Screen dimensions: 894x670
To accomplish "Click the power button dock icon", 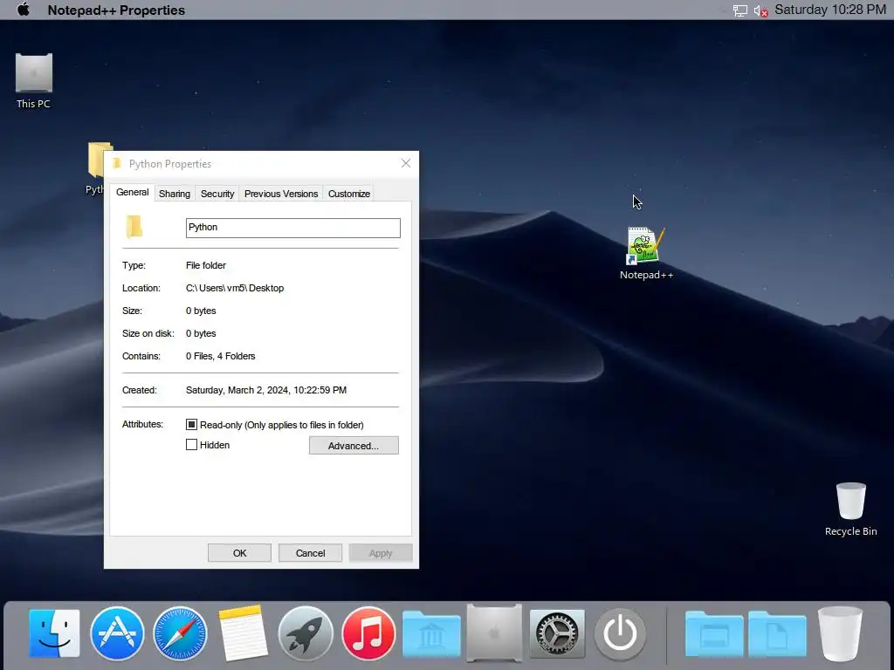I will (x=620, y=633).
